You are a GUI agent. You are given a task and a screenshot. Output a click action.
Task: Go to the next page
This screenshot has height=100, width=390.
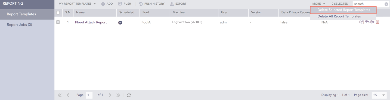110,95
